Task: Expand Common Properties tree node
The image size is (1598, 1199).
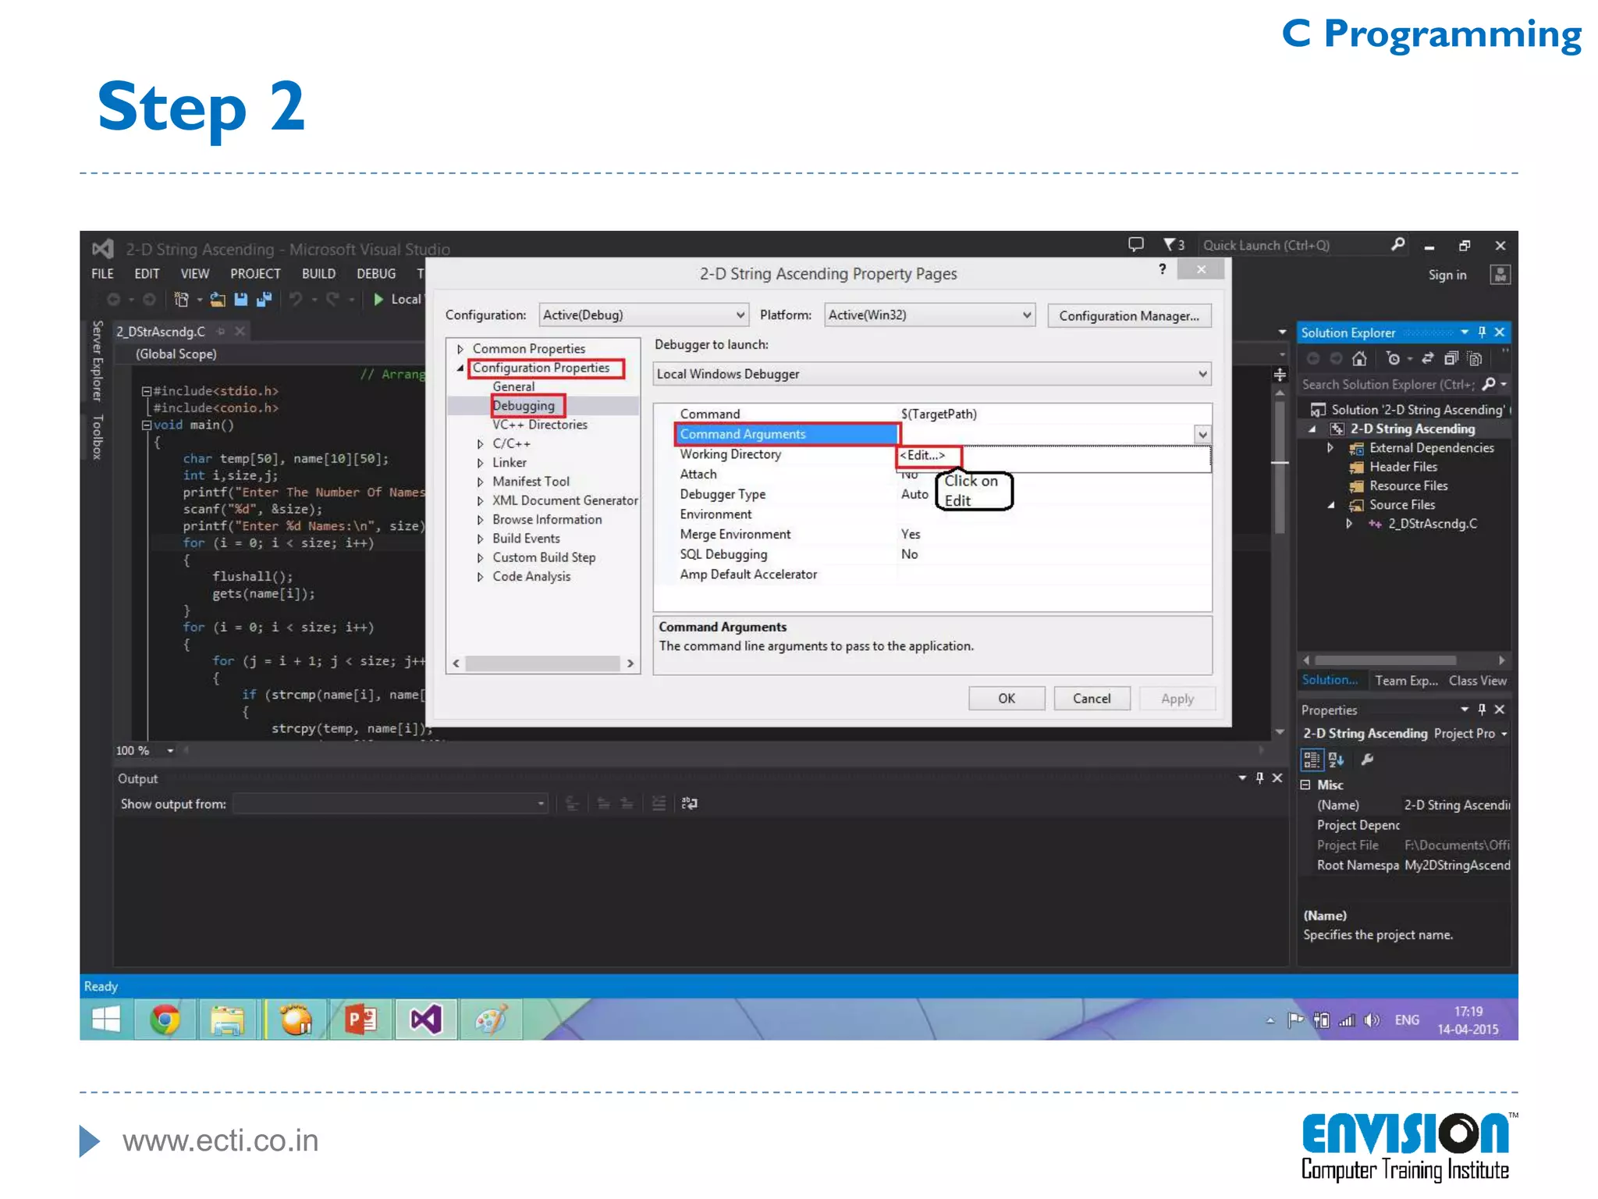Action: tap(460, 349)
